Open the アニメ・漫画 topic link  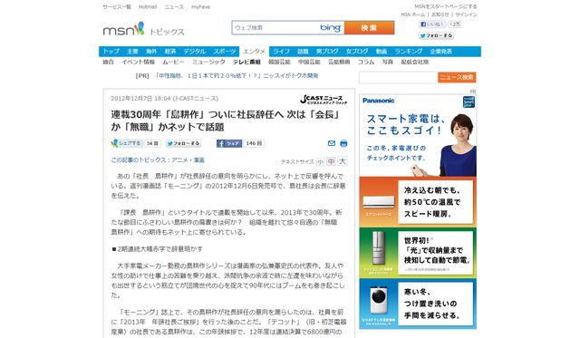point(188,160)
